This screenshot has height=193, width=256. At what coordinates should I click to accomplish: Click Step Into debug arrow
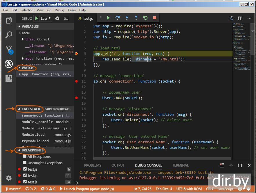coord(127,18)
